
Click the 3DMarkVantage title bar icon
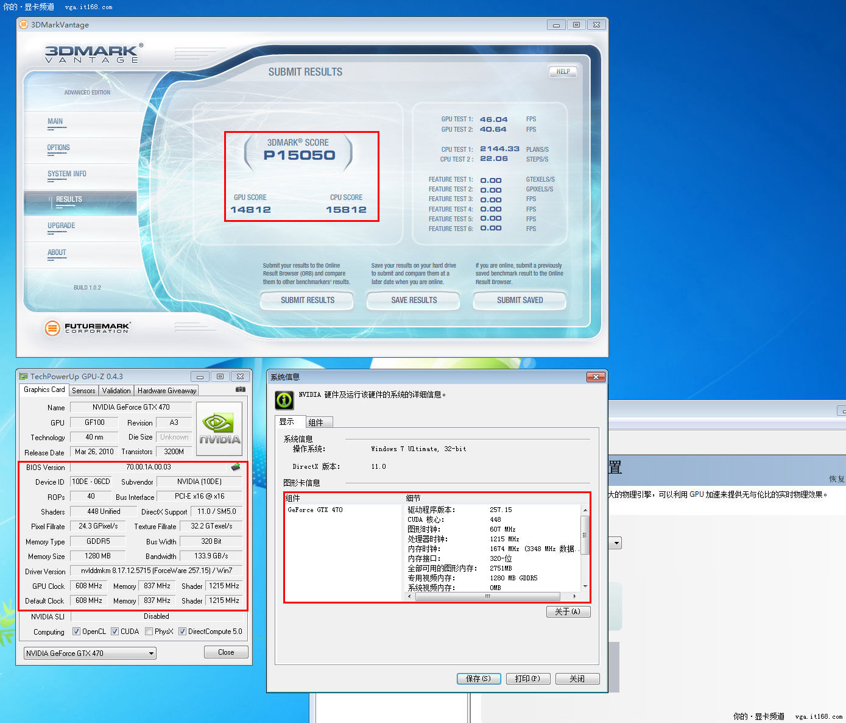point(24,24)
